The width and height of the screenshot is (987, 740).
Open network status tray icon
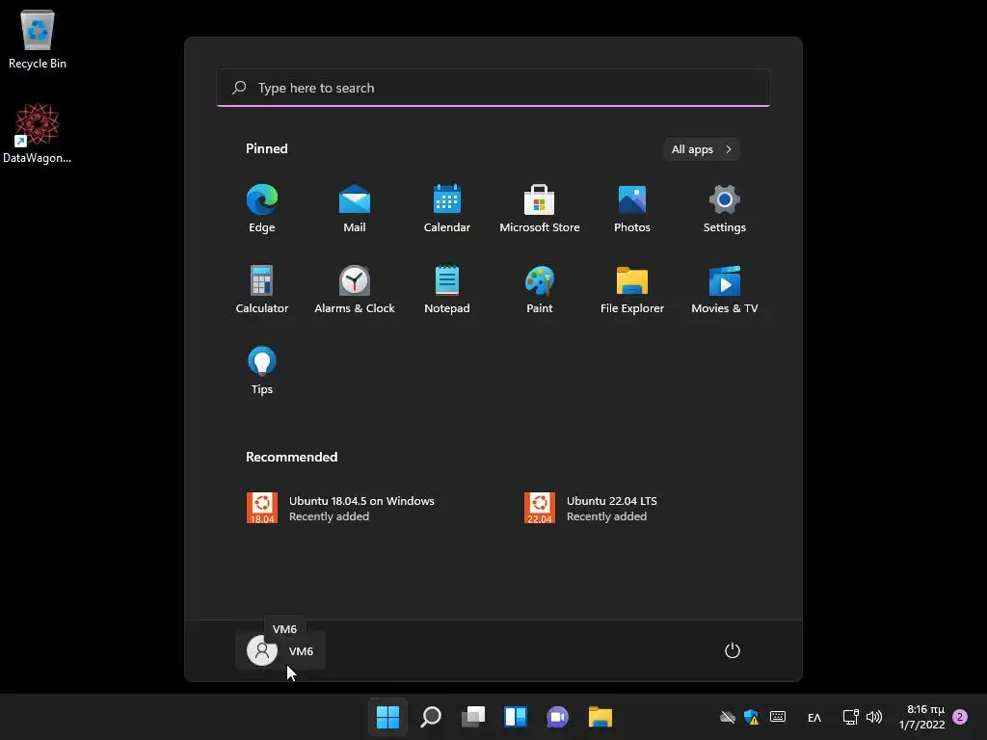tap(850, 717)
